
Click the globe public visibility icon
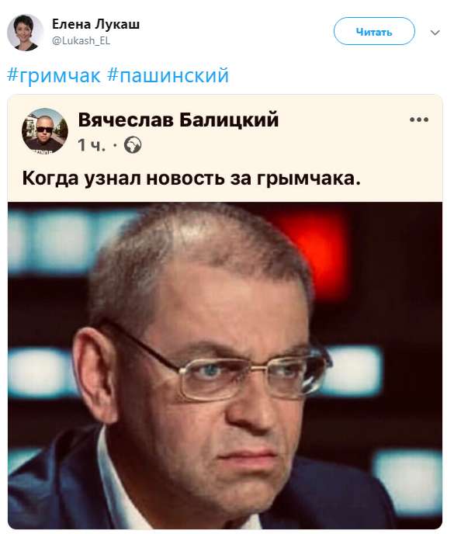[133, 145]
